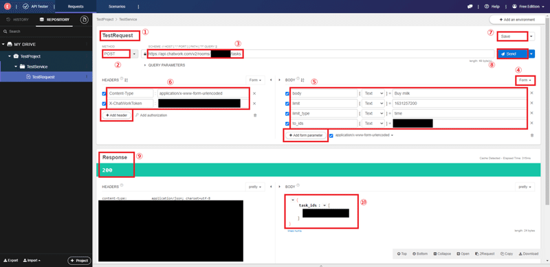
Task: Delete all headers with trash icon
Action: pos(255,115)
